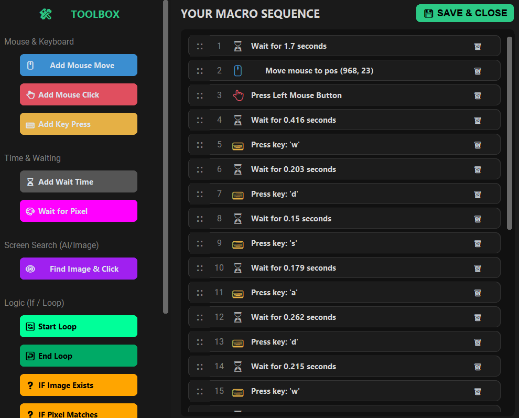Add a Mouse Click action
The height and width of the screenshot is (418, 519).
(x=79, y=95)
